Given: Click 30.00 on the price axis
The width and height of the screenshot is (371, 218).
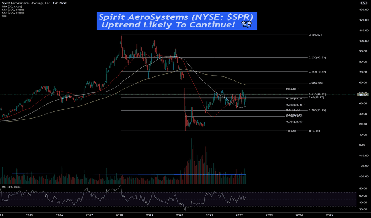Looking at the screenshot, I should [x=363, y=114].
